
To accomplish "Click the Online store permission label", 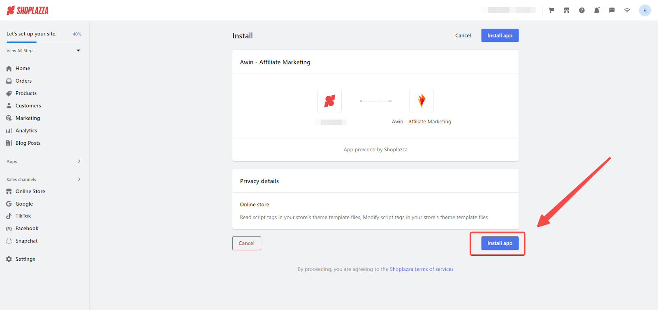I will tap(255, 204).
